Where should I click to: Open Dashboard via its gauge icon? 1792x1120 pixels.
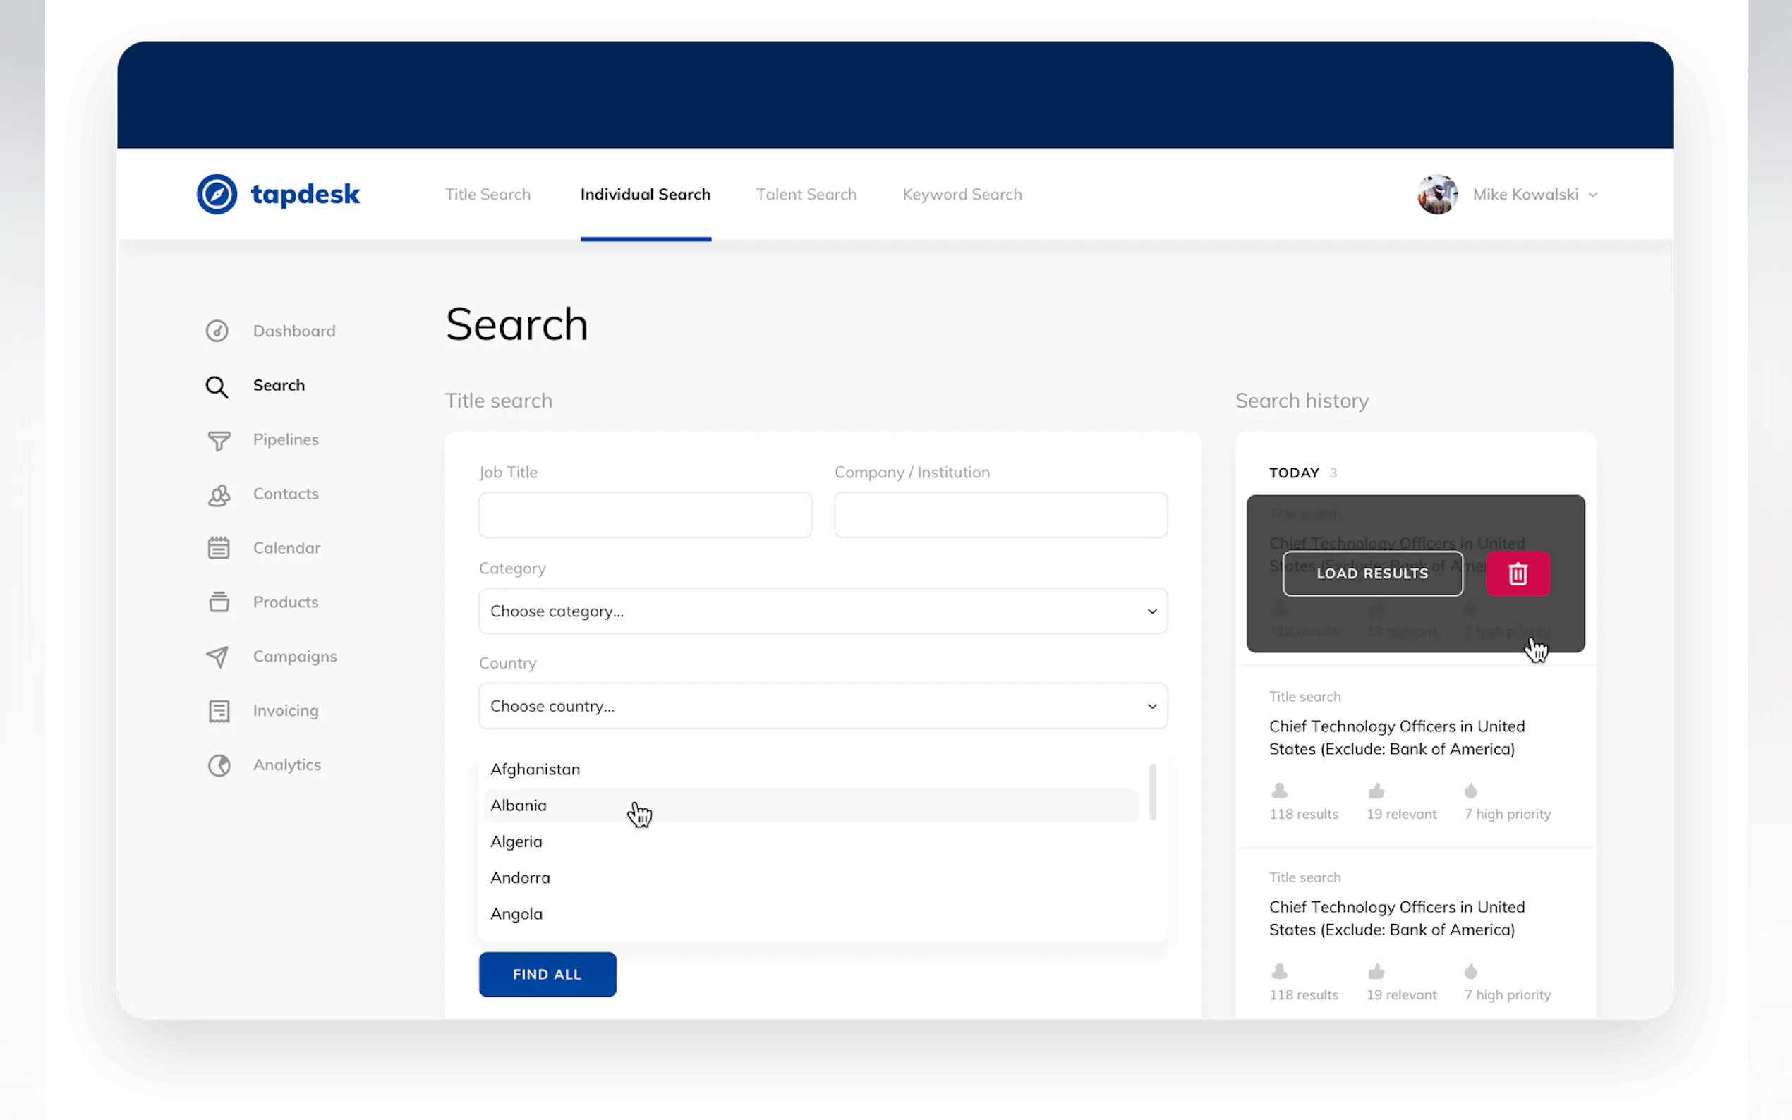tap(217, 331)
